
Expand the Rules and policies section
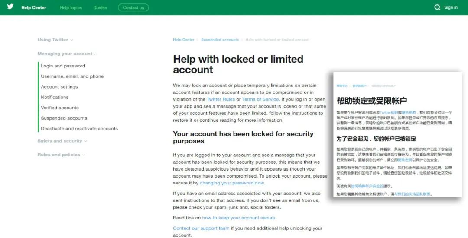pyautogui.click(x=61, y=155)
